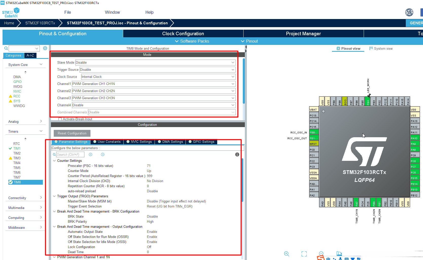Click the fit-to-screen pinout icon

coord(304,254)
